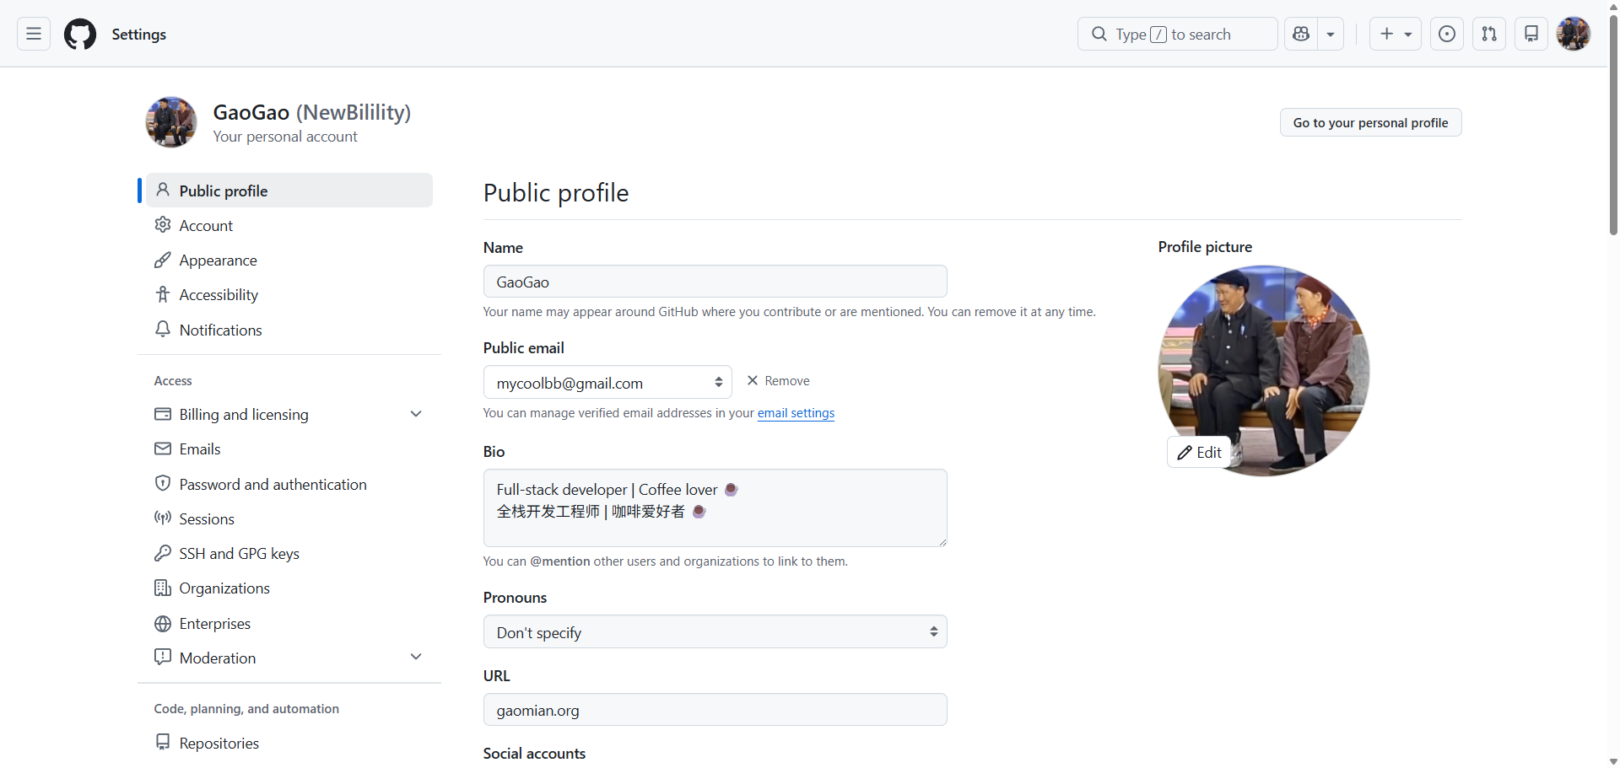Screen dimensions: 1620x768
Task: Focus the Type / to search box
Action: point(1178,34)
